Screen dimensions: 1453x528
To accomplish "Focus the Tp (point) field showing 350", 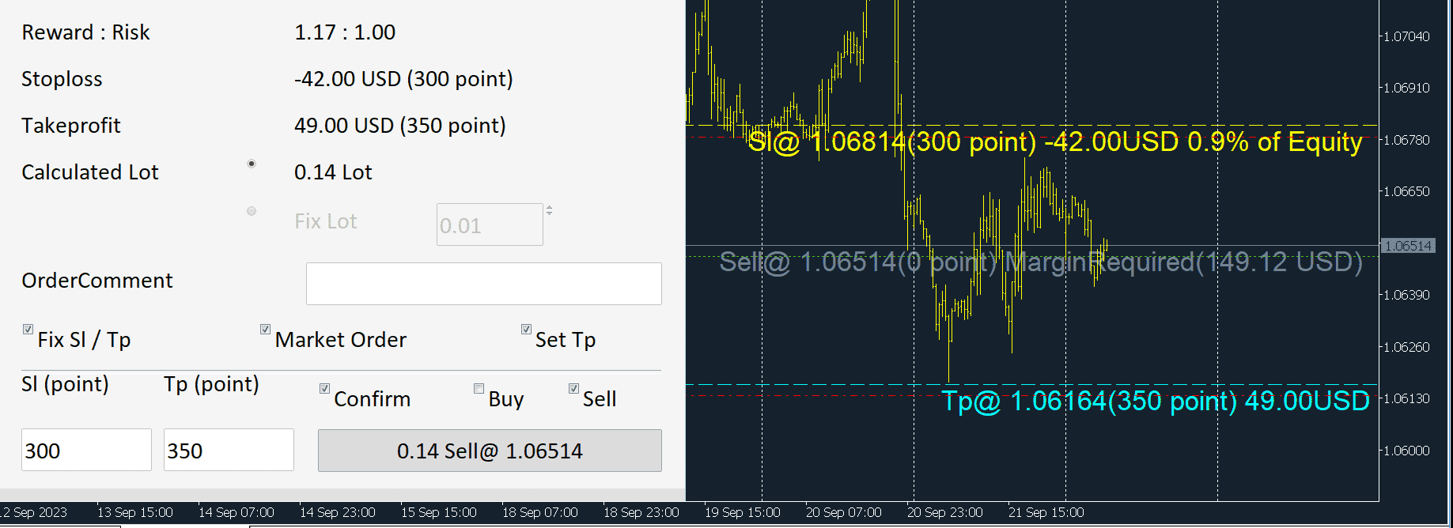I will point(229,450).
